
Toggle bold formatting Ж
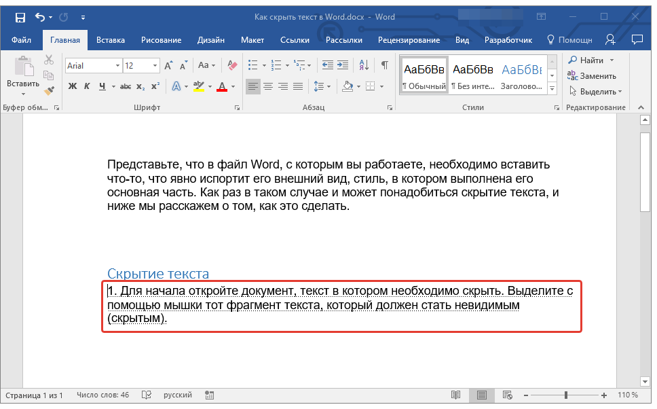(x=73, y=86)
